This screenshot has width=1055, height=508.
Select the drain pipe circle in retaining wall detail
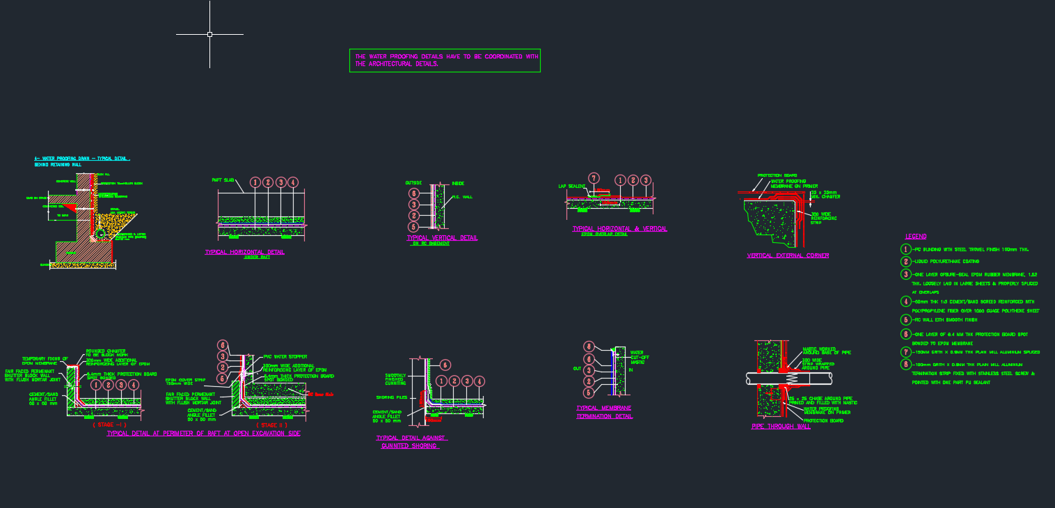[102, 235]
